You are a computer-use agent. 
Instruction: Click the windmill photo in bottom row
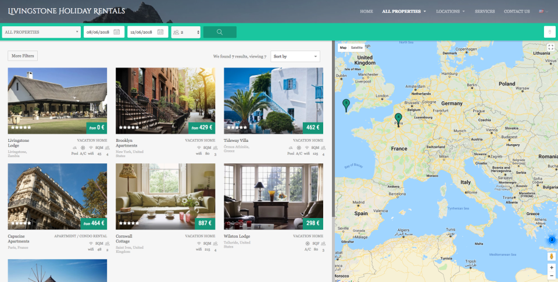(58, 270)
